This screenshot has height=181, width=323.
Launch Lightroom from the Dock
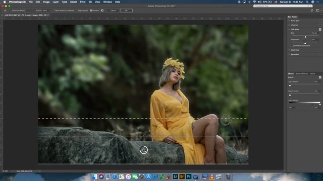coord(175,176)
